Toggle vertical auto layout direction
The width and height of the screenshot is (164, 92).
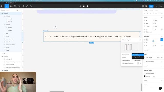pyautogui.click(x=145, y=40)
